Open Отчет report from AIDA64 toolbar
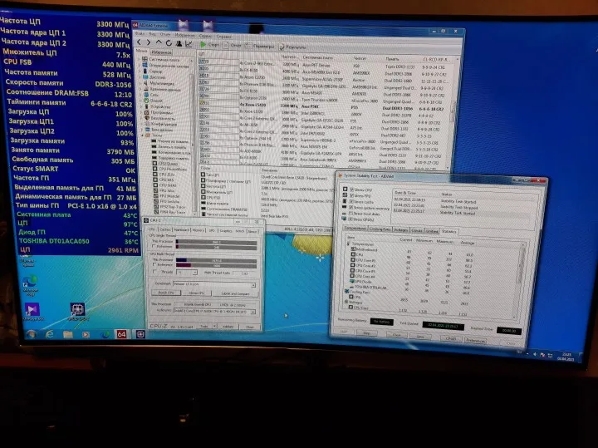Viewport: 598px width, 448px height. point(233,46)
